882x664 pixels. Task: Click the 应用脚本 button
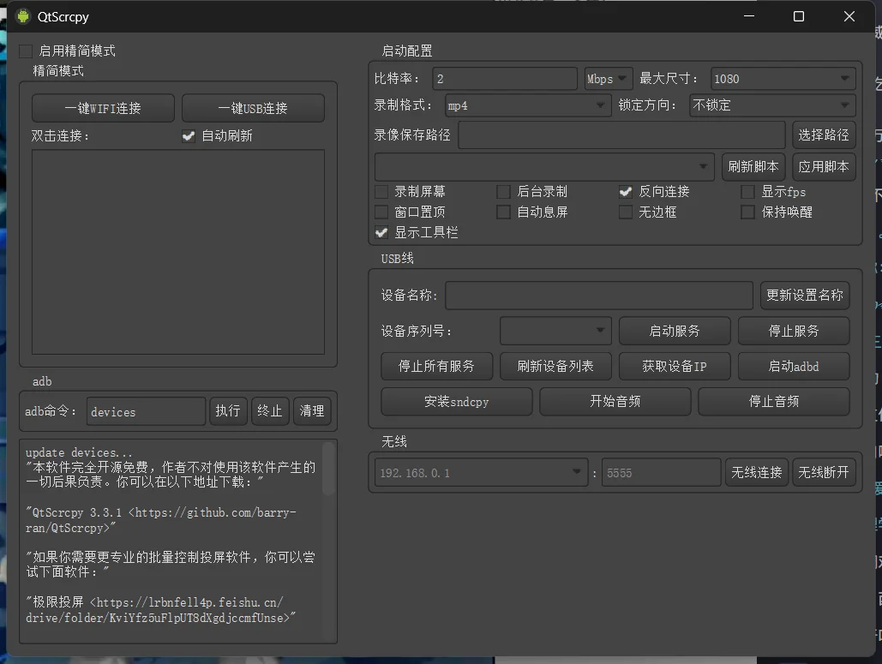point(824,166)
